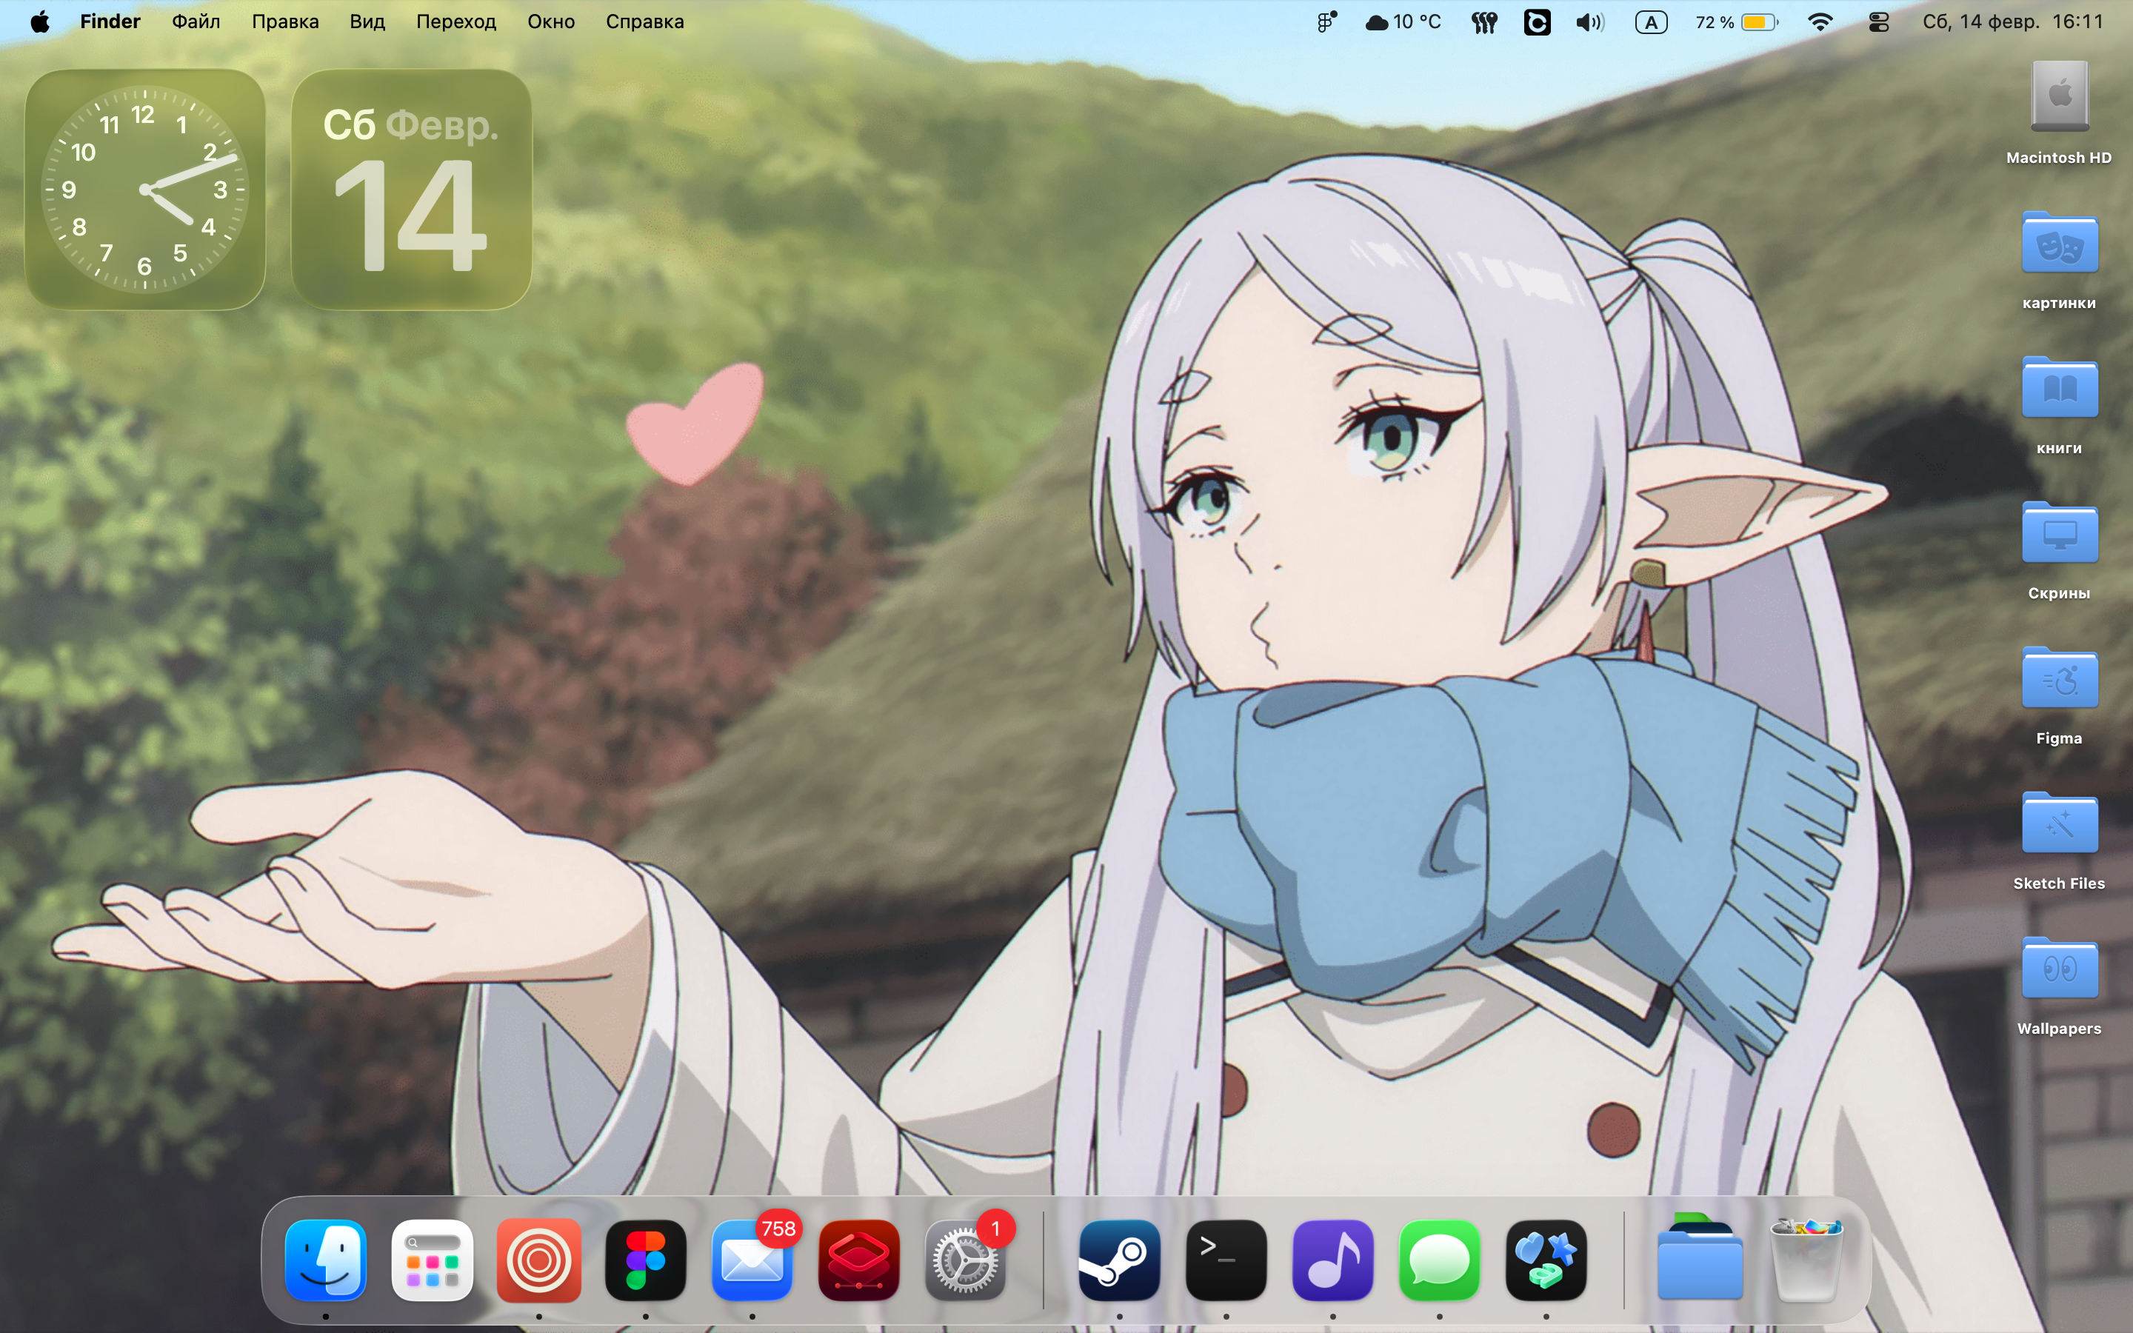The image size is (2133, 1333).
Task: Open Steam from the Dock
Action: tap(1119, 1260)
